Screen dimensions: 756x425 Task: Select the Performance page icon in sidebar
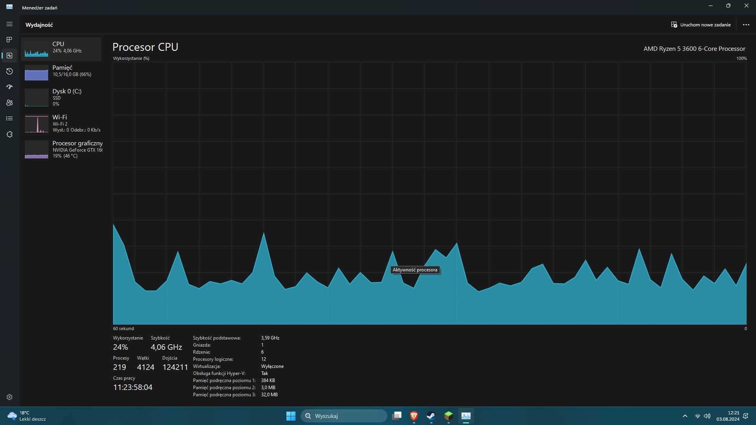(9, 56)
